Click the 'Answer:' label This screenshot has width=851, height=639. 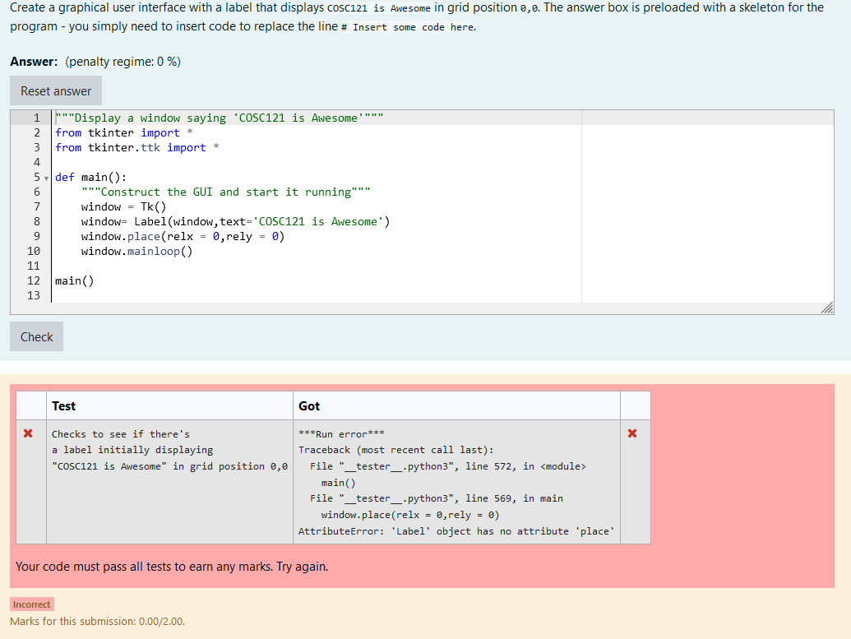pyautogui.click(x=34, y=62)
